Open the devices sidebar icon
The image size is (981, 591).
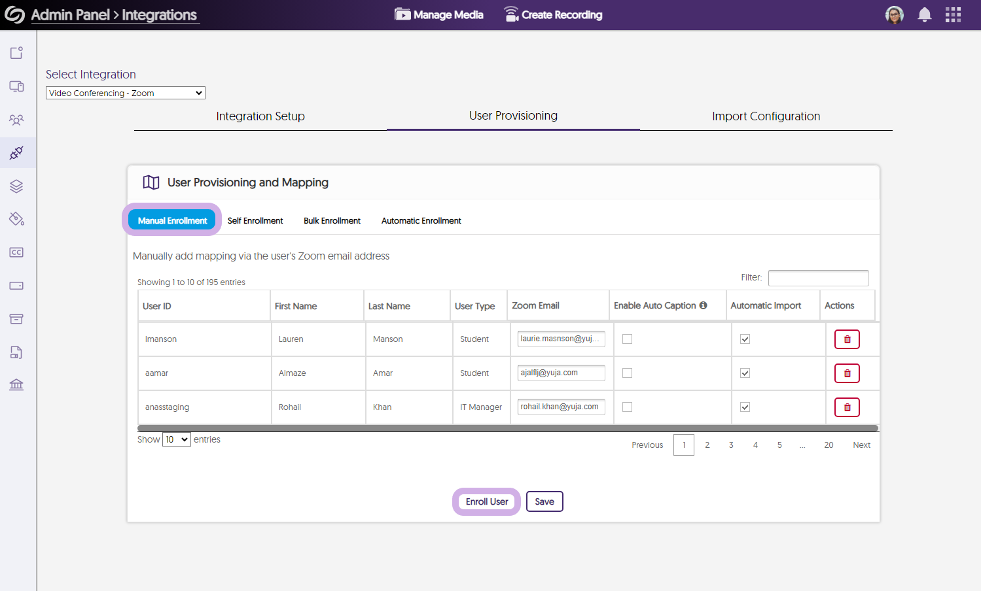16,86
